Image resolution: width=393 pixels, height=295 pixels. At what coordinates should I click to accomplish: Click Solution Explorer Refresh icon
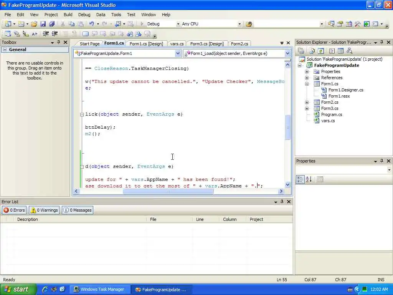(x=320, y=51)
